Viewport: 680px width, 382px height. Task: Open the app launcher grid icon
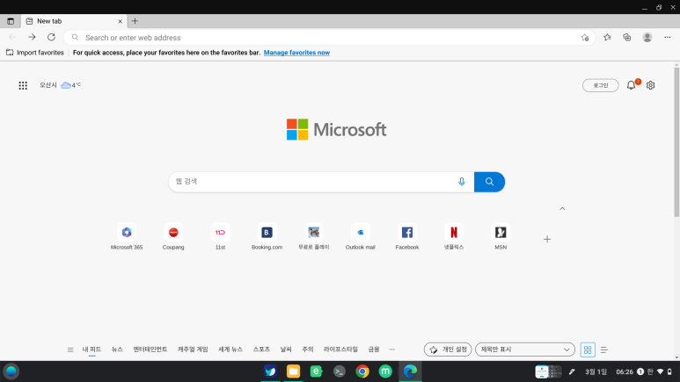(x=23, y=85)
